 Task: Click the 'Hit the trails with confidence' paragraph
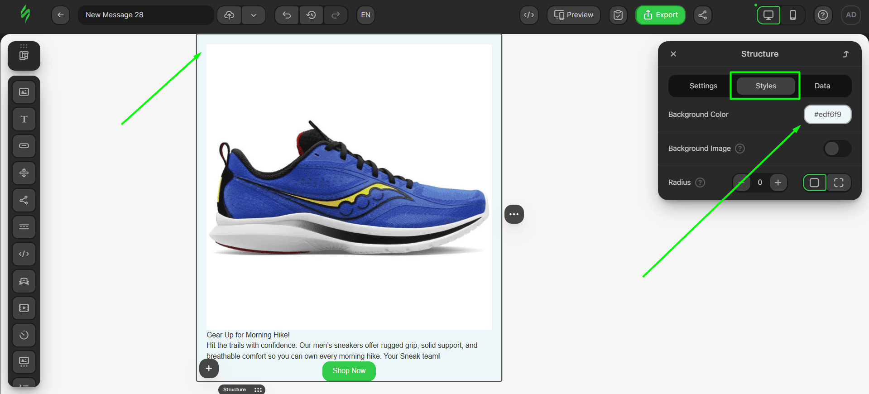(x=342, y=351)
